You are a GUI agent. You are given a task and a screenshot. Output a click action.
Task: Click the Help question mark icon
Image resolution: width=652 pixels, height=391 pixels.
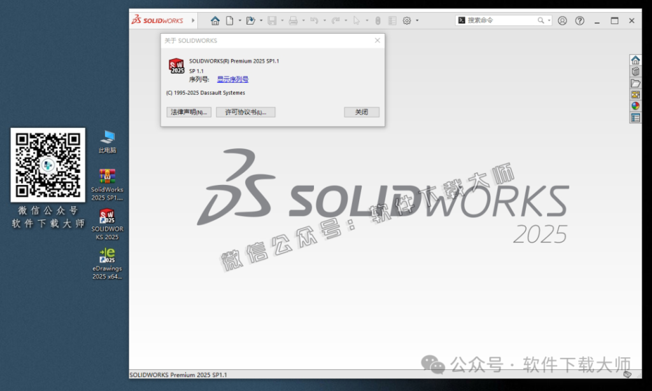point(579,20)
